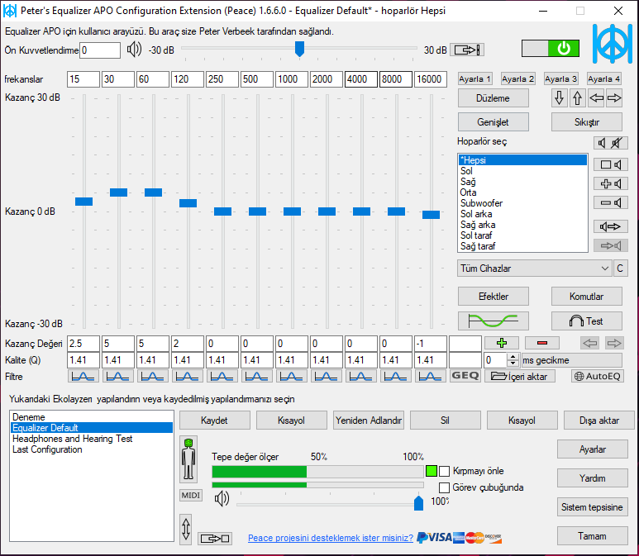Open Ayarlar settings button
The image size is (639, 556).
pyautogui.click(x=593, y=449)
